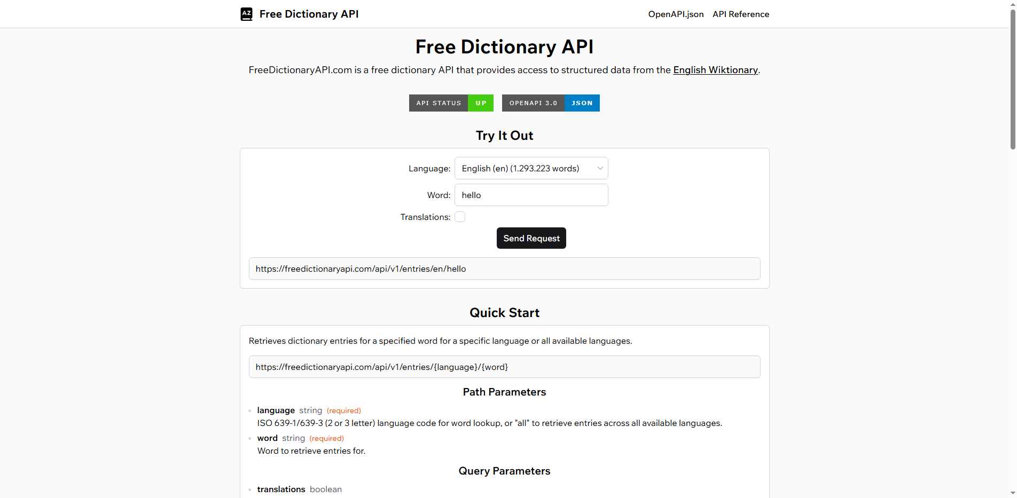
Task: Click the OPENAPI 3.0 badge
Action: click(x=533, y=102)
